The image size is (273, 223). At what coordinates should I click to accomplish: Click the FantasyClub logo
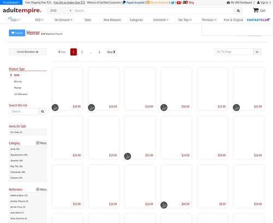click(258, 20)
